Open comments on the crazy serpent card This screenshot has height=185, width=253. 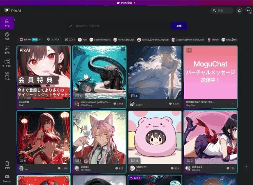(x=79, y=96)
